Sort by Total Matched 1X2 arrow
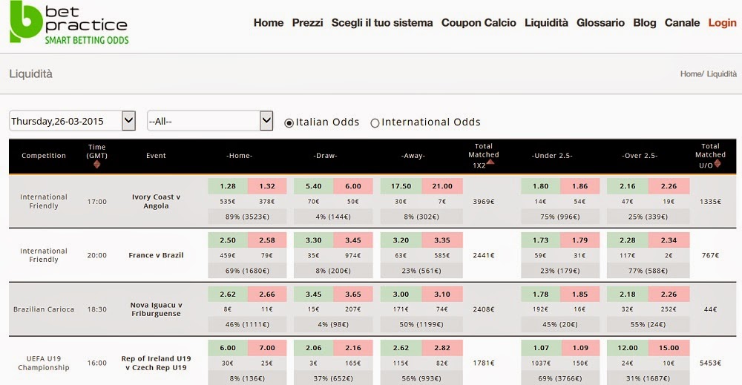 [490, 162]
